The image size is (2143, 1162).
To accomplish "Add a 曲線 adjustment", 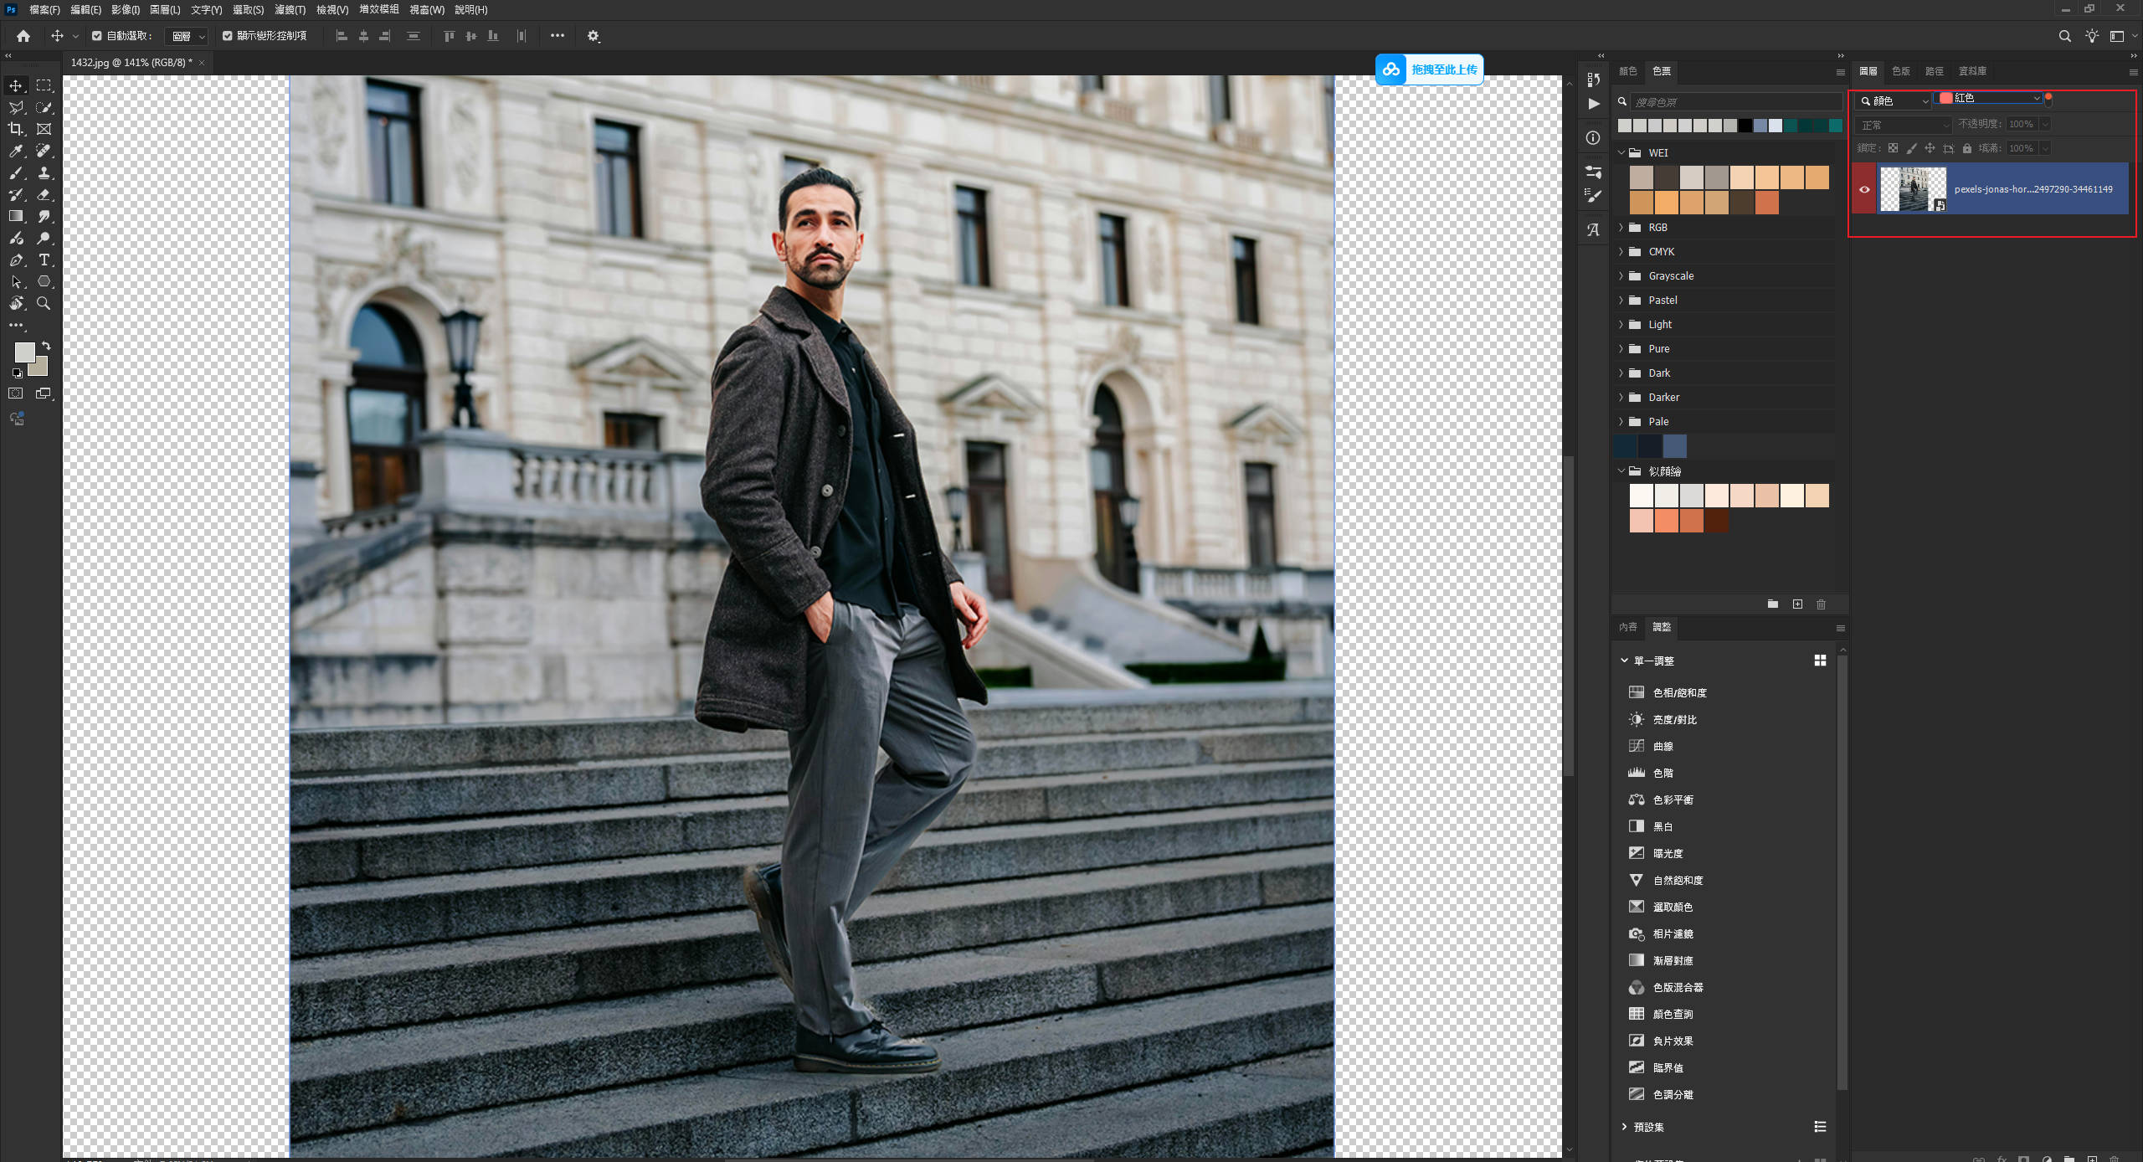I will (x=1662, y=746).
